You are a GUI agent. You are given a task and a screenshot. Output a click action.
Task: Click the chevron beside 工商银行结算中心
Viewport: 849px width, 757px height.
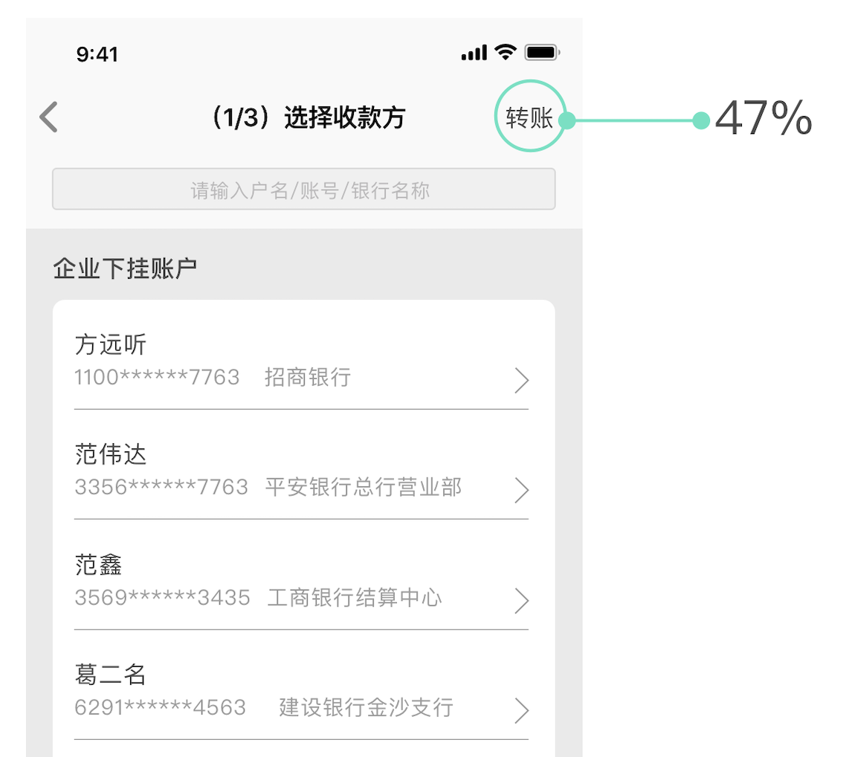click(522, 600)
